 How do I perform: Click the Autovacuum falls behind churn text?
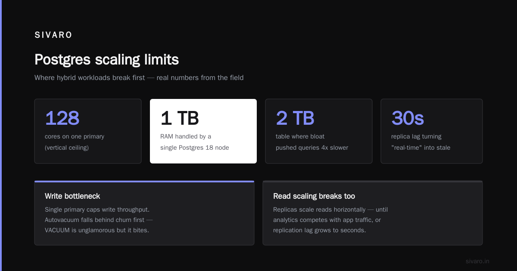[x=99, y=220]
